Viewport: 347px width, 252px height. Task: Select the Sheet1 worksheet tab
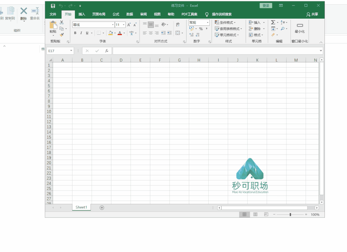tap(81, 207)
